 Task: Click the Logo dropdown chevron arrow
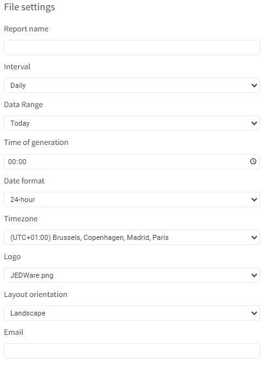254,275
